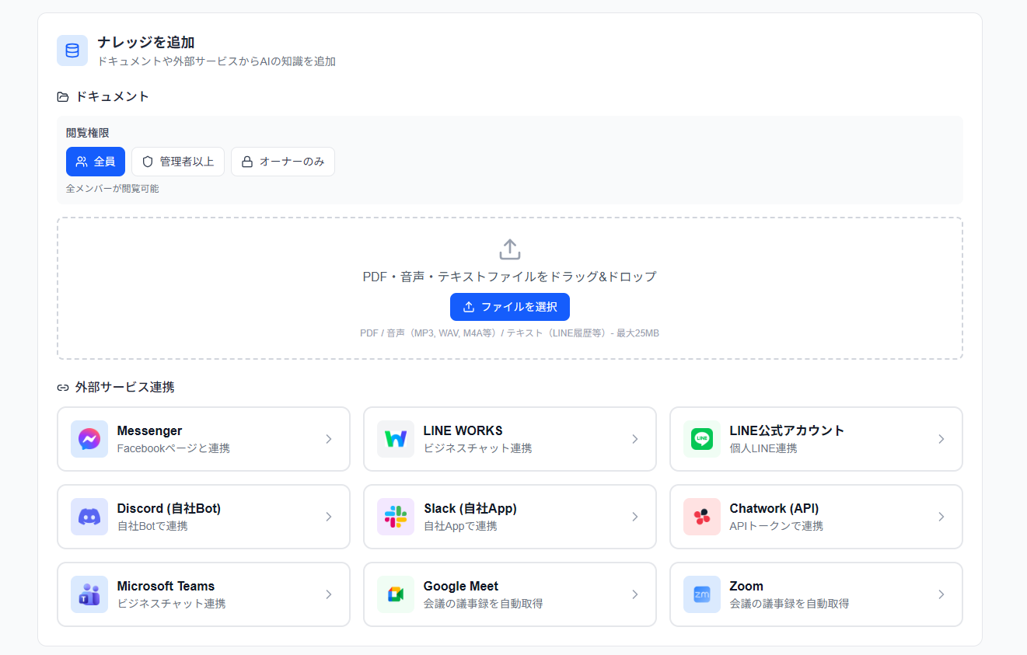
Task: Click the ファイルを選択 button
Action: tap(509, 306)
